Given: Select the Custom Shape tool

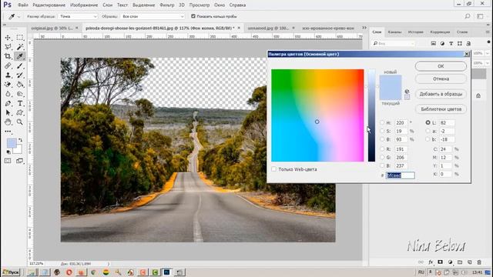Looking at the screenshot, I should coord(20,112).
